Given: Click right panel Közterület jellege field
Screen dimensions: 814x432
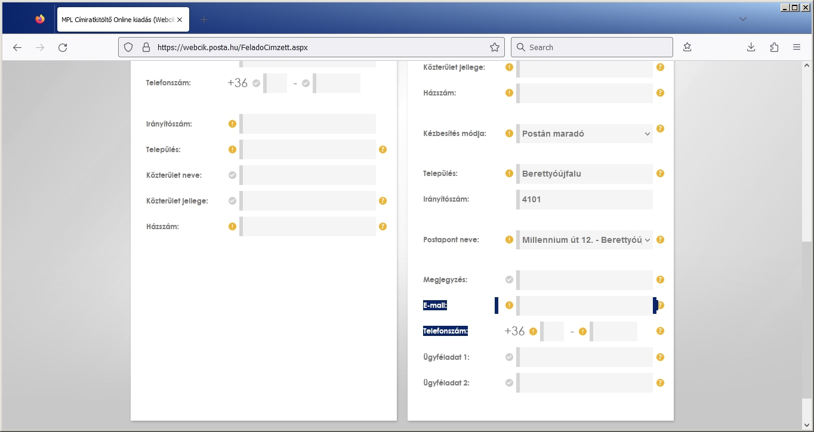Looking at the screenshot, I should tap(585, 68).
